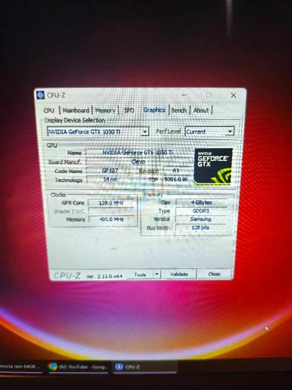The width and height of the screenshot is (292, 390).
Task: Select the SPD tab
Action: (x=129, y=111)
